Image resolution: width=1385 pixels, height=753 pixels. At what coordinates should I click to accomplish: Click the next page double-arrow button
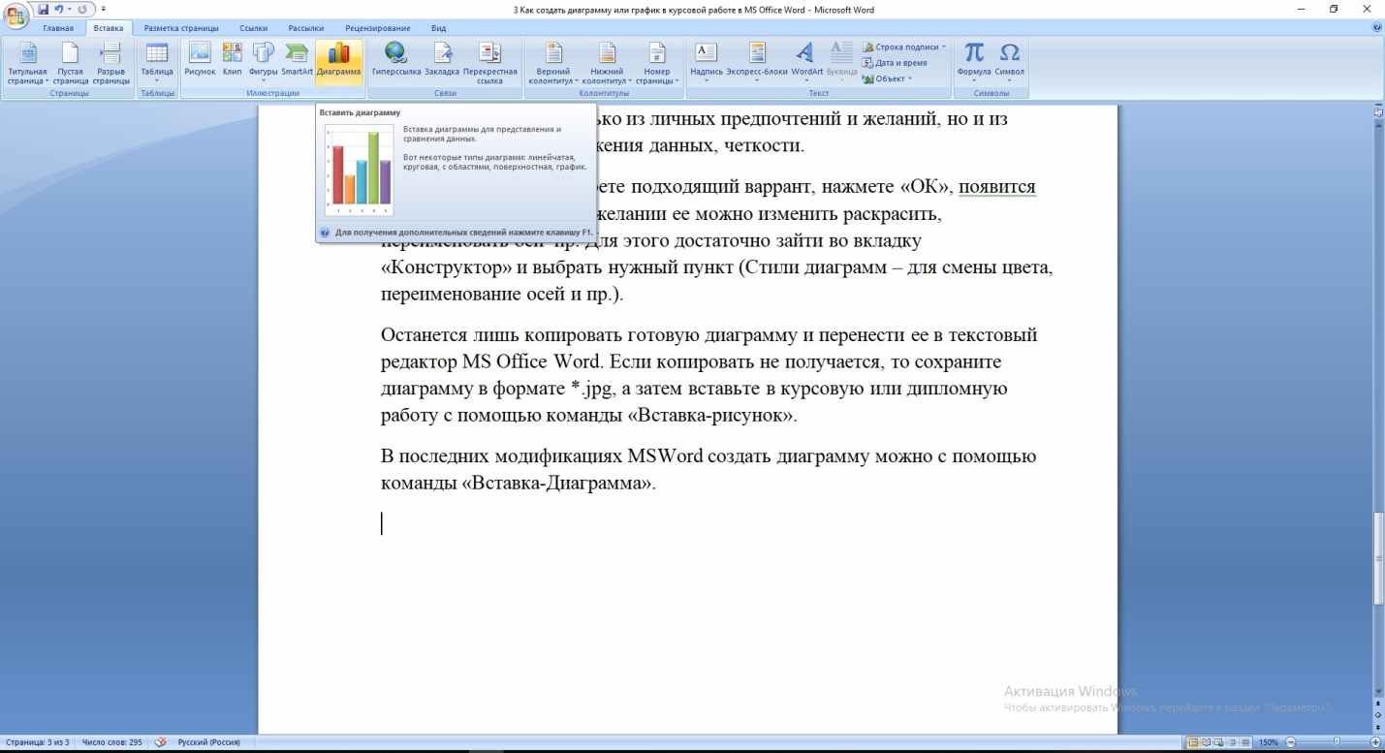tap(1378, 725)
